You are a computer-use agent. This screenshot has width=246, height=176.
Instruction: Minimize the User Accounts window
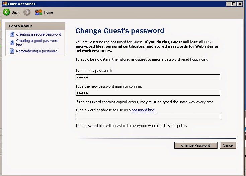coord(229,4)
